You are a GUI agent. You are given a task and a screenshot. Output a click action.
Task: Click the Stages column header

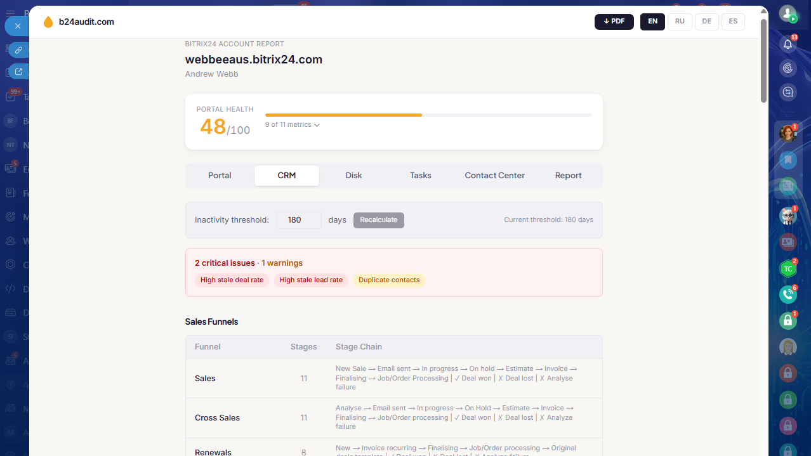[x=303, y=347]
